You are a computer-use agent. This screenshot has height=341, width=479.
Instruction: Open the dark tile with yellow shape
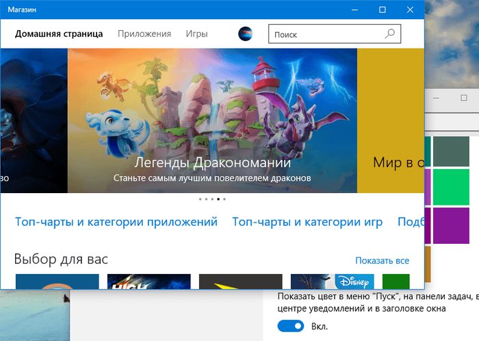pos(241,281)
